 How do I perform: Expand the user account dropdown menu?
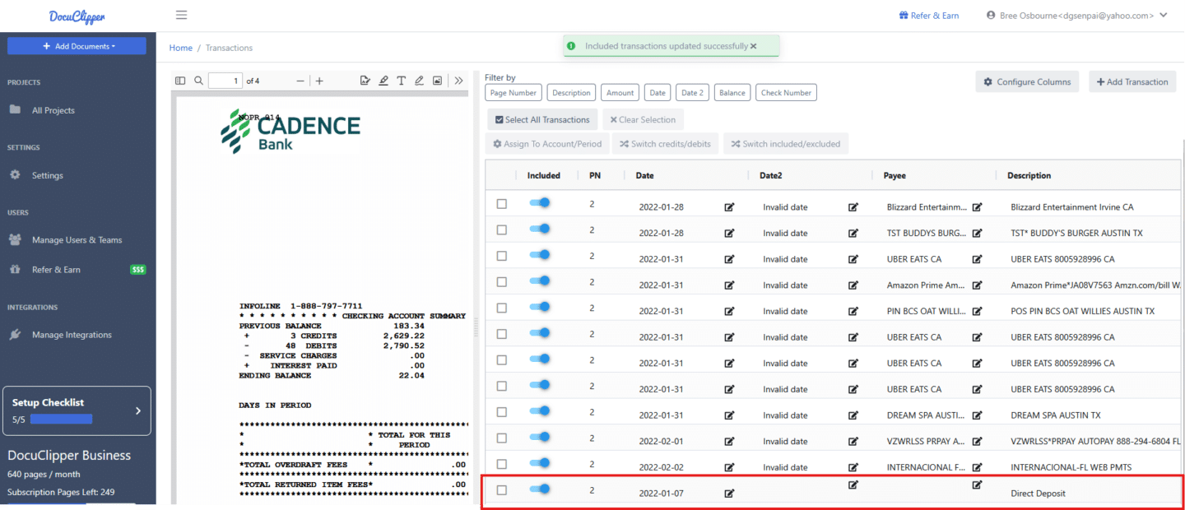[x=1163, y=15]
